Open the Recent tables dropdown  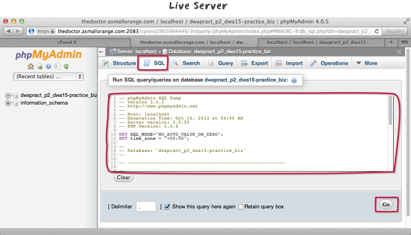click(x=48, y=76)
